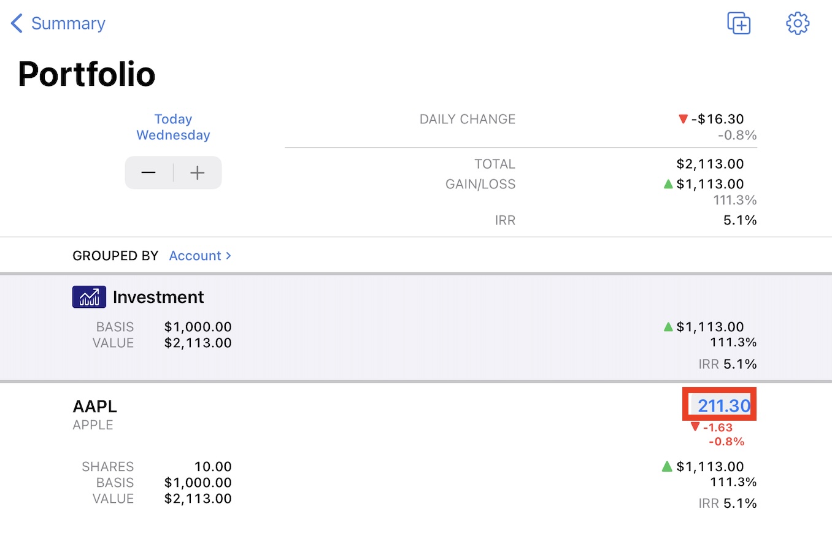
Task: Click the red daily change down arrow
Action: click(683, 119)
